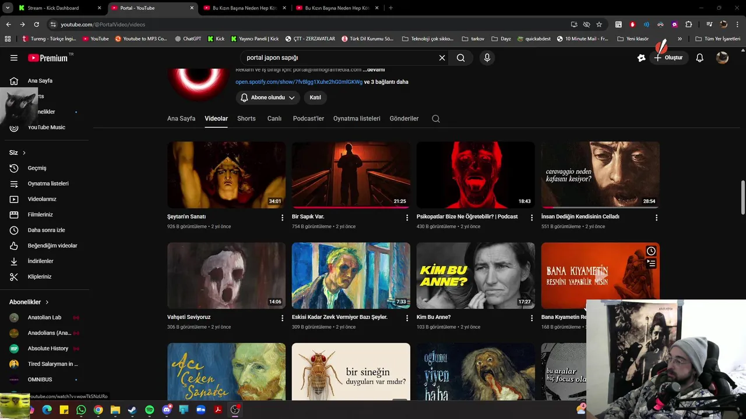Open the Eskisi Kadar Zevk Vermiyor thumbnail

351,276
